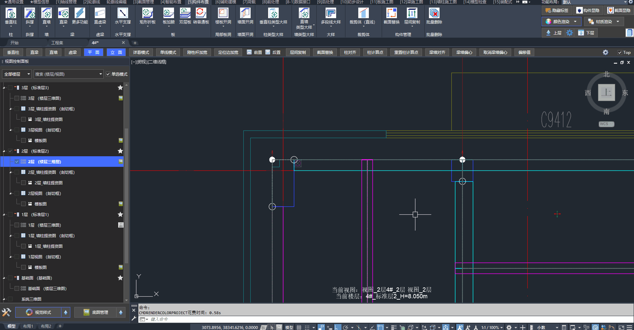The width and height of the screenshot is (634, 330).
Task: Collapse the 3层 (标准层3) tree node
Action: coord(4,88)
